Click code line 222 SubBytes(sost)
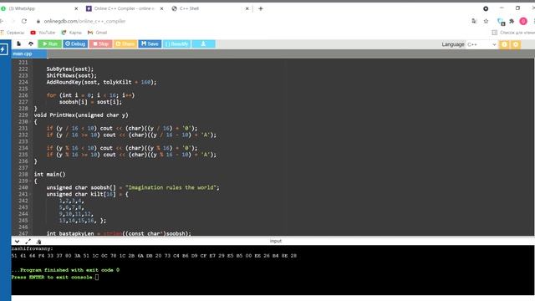The width and height of the screenshot is (535, 301). (x=70, y=69)
